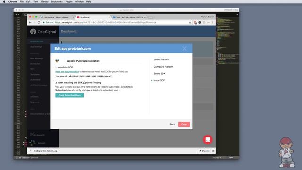The height and width of the screenshot is (170, 302).
Task: Expand download item options arrow
Action: pyautogui.click(x=59, y=151)
